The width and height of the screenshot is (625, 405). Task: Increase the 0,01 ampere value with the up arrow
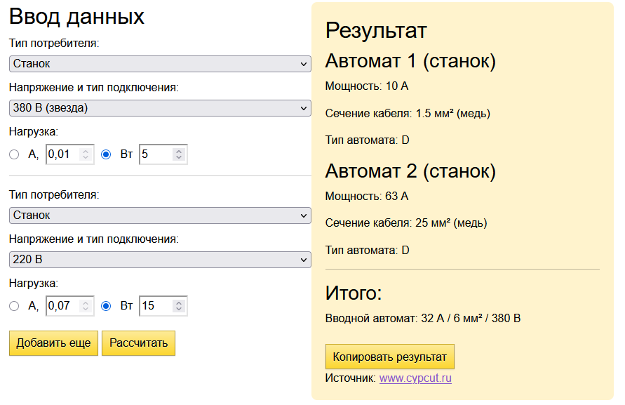point(86,151)
